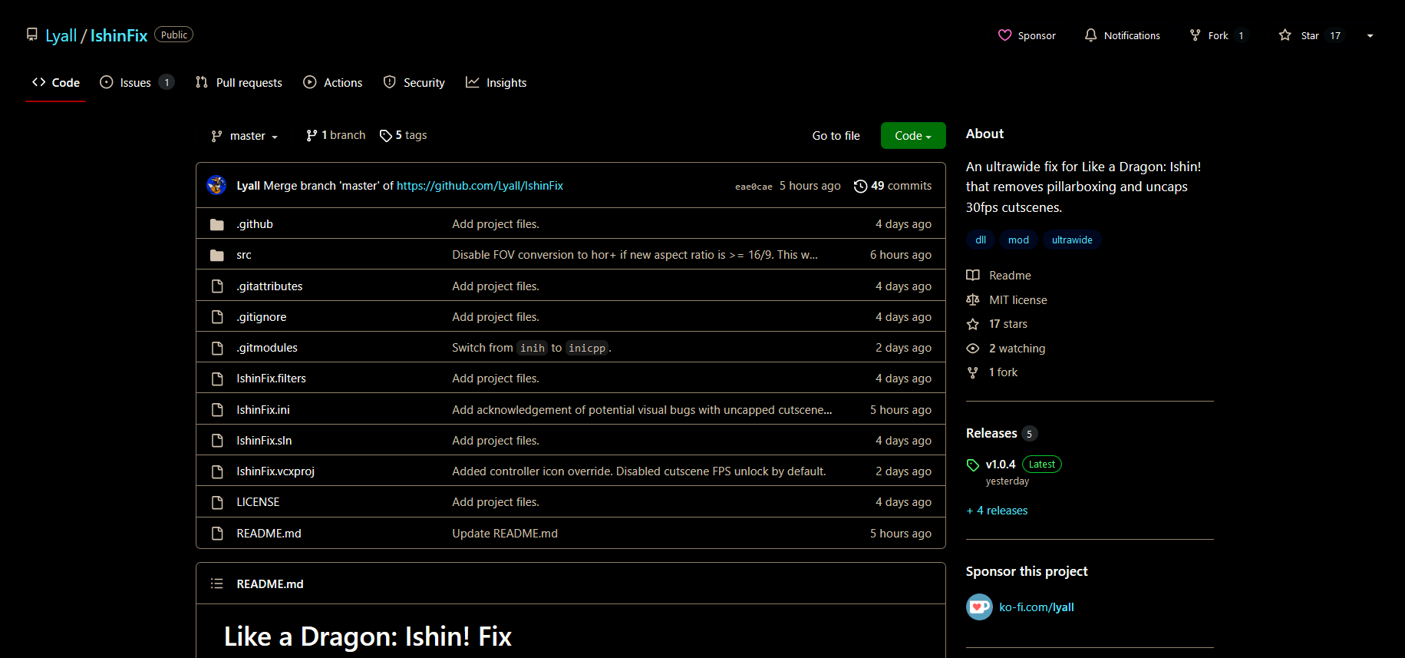Click the LICENSE file icon
Screen dimensions: 1405x658
(217, 502)
